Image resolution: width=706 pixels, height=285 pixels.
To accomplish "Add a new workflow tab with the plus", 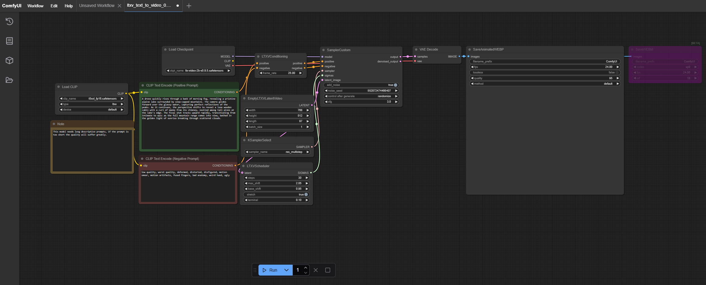I will point(189,6).
